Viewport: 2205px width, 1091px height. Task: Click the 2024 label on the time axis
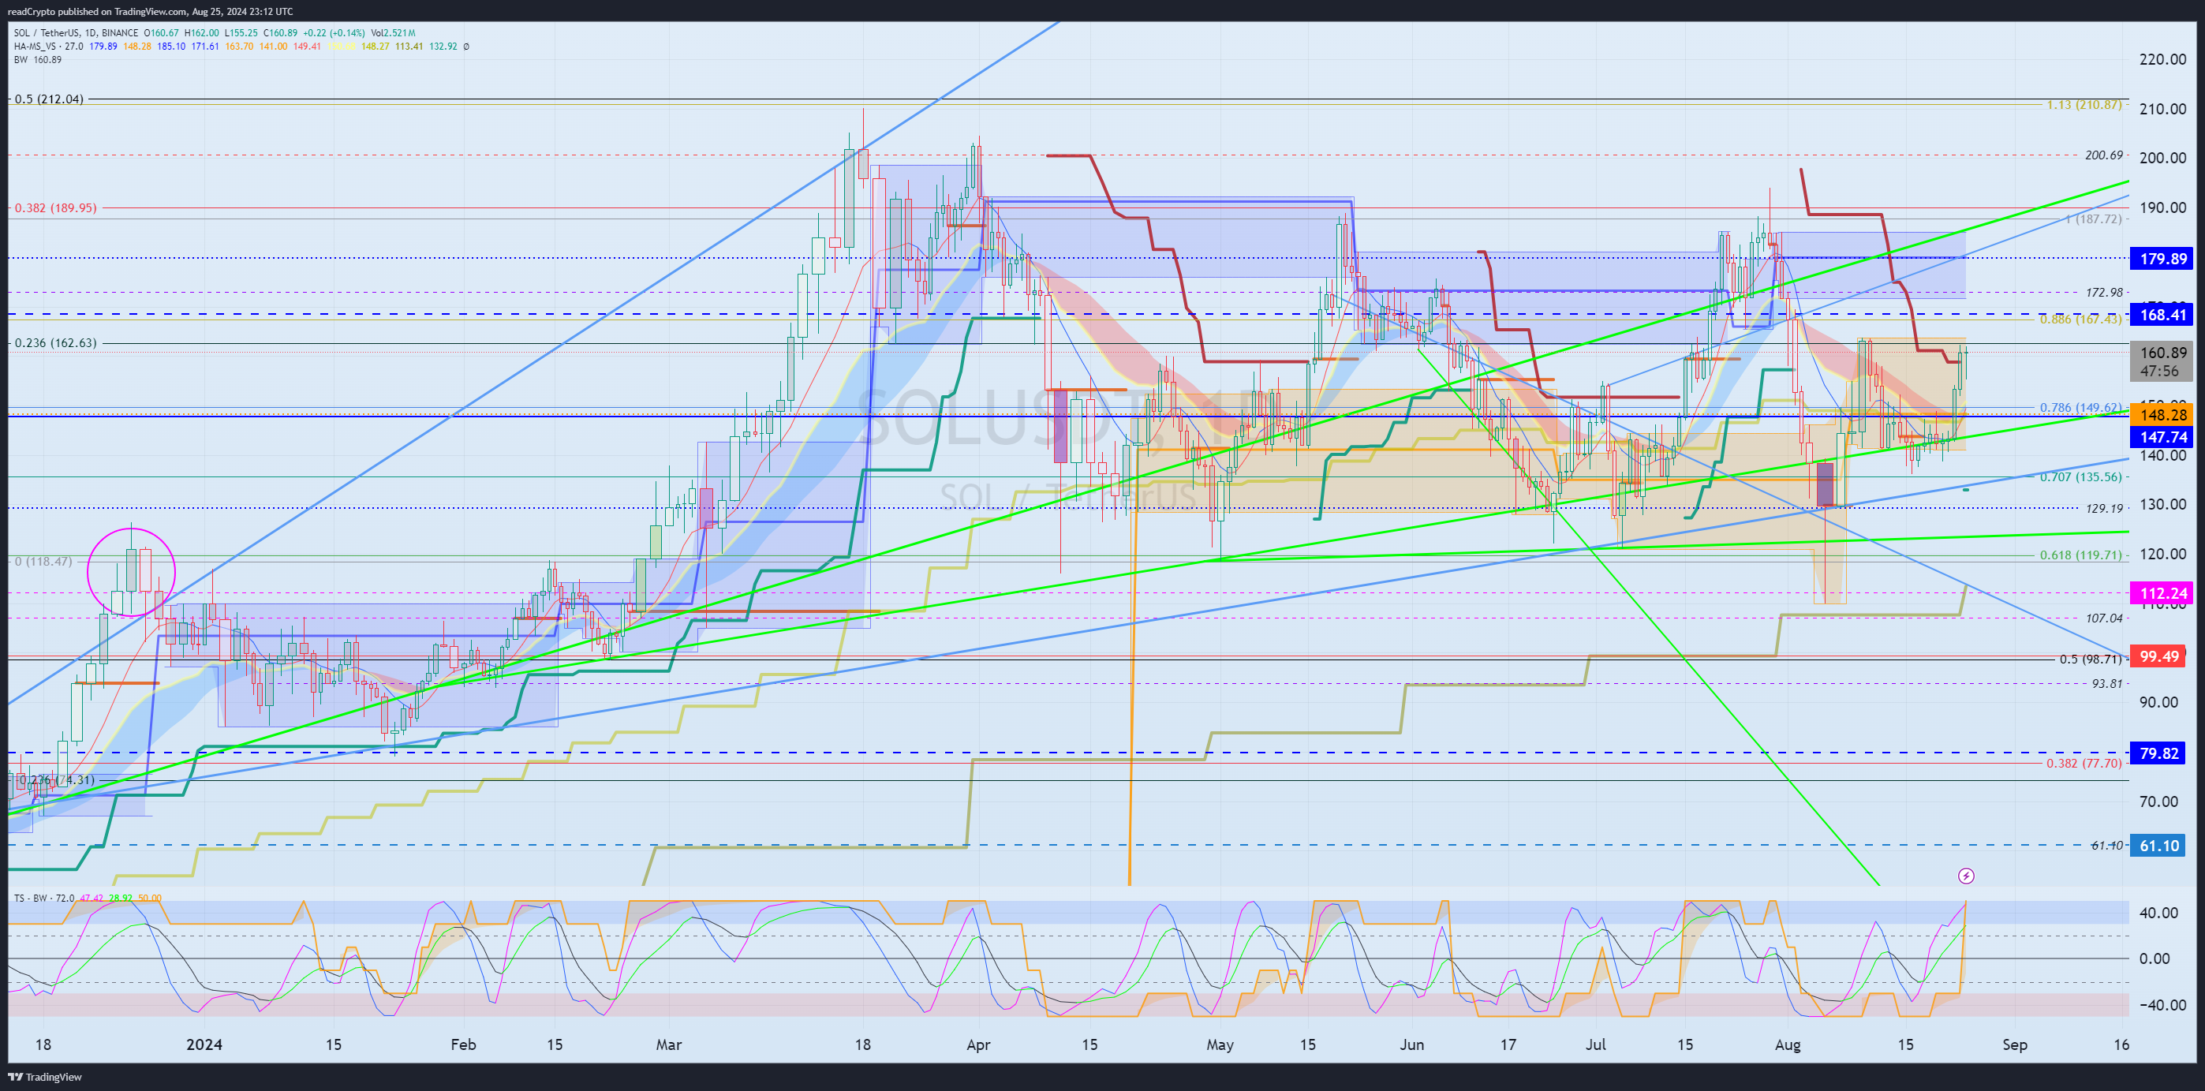pyautogui.click(x=204, y=1044)
